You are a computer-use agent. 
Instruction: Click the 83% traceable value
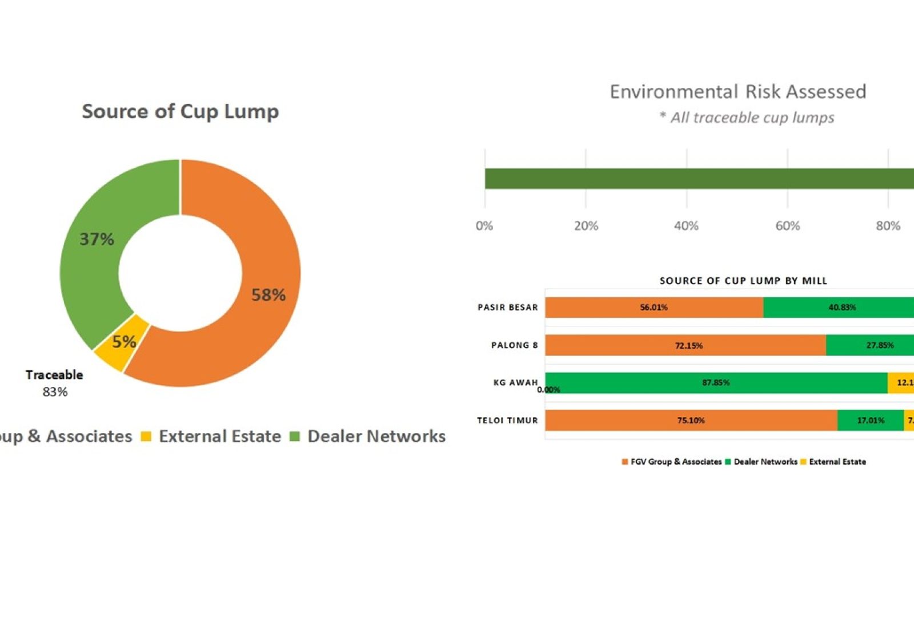tap(55, 392)
